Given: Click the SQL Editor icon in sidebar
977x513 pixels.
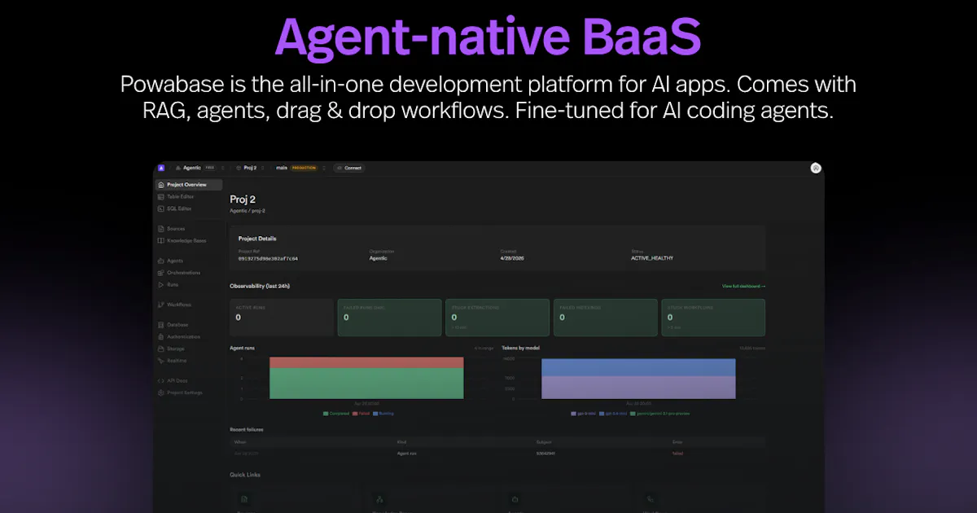Looking at the screenshot, I should tap(160, 208).
